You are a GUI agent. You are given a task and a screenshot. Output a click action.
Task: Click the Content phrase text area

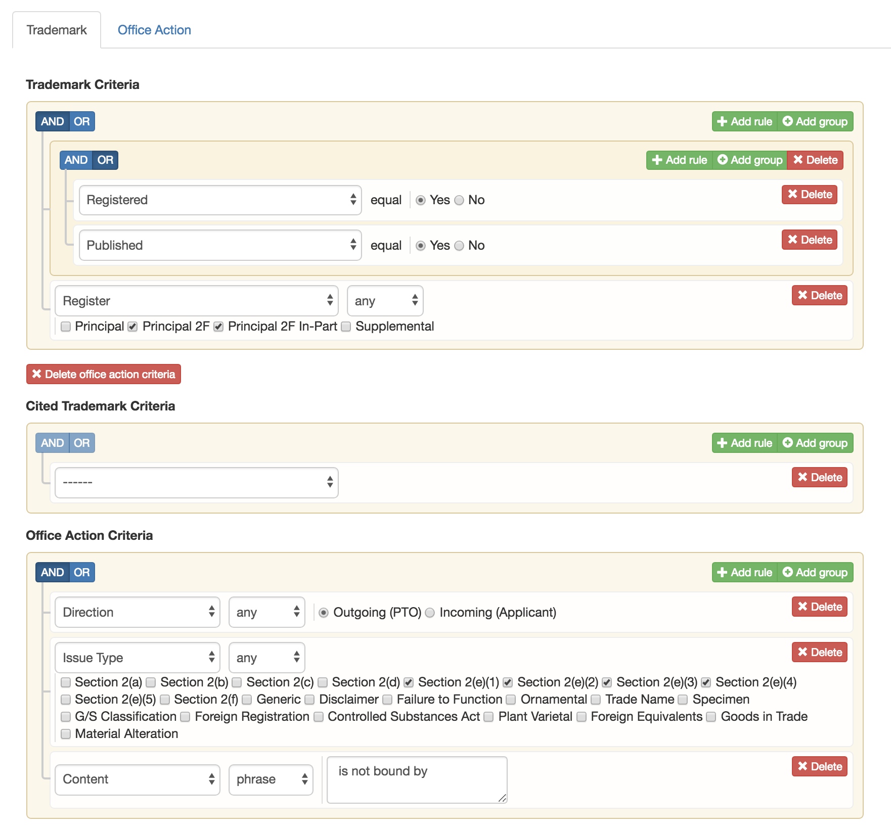point(417,779)
